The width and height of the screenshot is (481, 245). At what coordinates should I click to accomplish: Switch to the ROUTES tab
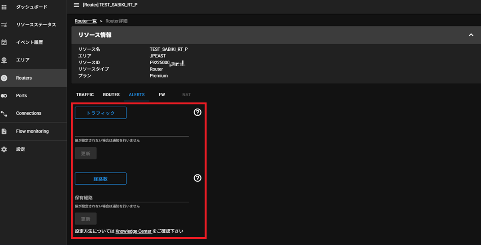111,95
